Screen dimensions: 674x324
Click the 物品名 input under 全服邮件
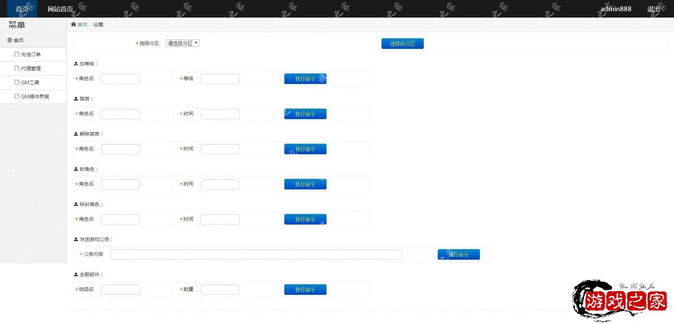[120, 290]
